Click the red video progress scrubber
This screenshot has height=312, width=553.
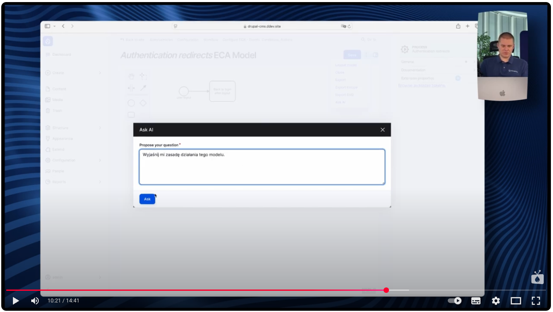tap(386, 290)
